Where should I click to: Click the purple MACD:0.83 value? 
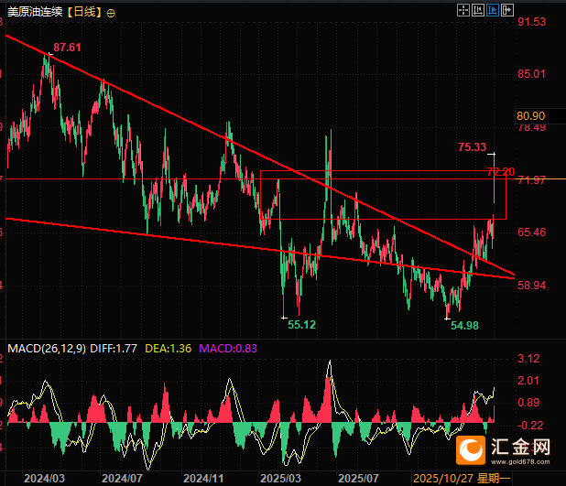228,348
